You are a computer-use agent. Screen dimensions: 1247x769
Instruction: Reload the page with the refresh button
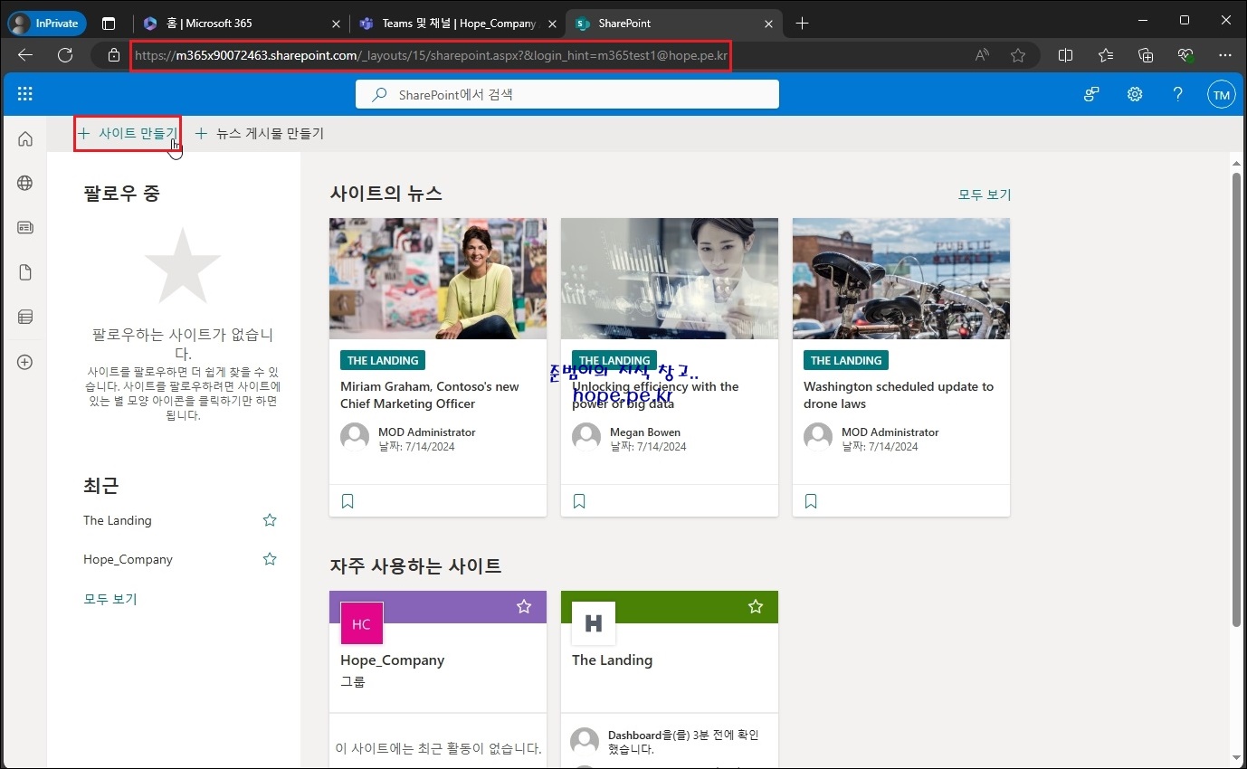(x=65, y=55)
